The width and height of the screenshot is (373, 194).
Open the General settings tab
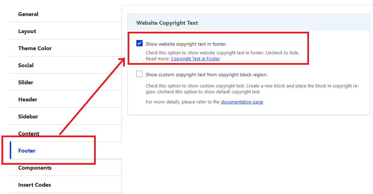pos(28,14)
